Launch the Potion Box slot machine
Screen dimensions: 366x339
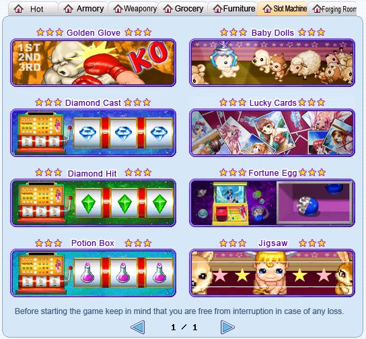[x=93, y=273]
